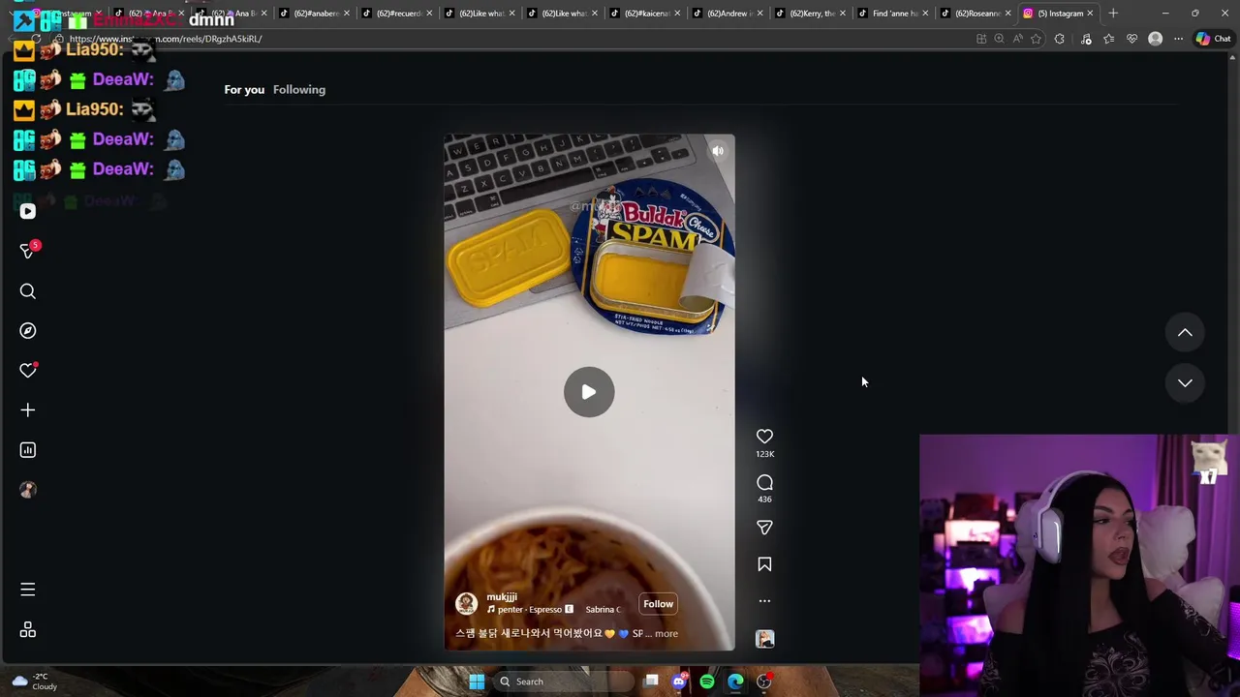Screen dimensions: 1240x697
Task: Open the 'Also from Meta' grid icon
Action: [27, 630]
